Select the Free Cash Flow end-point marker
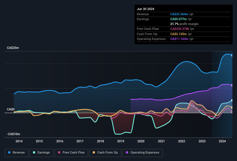 click(232, 112)
